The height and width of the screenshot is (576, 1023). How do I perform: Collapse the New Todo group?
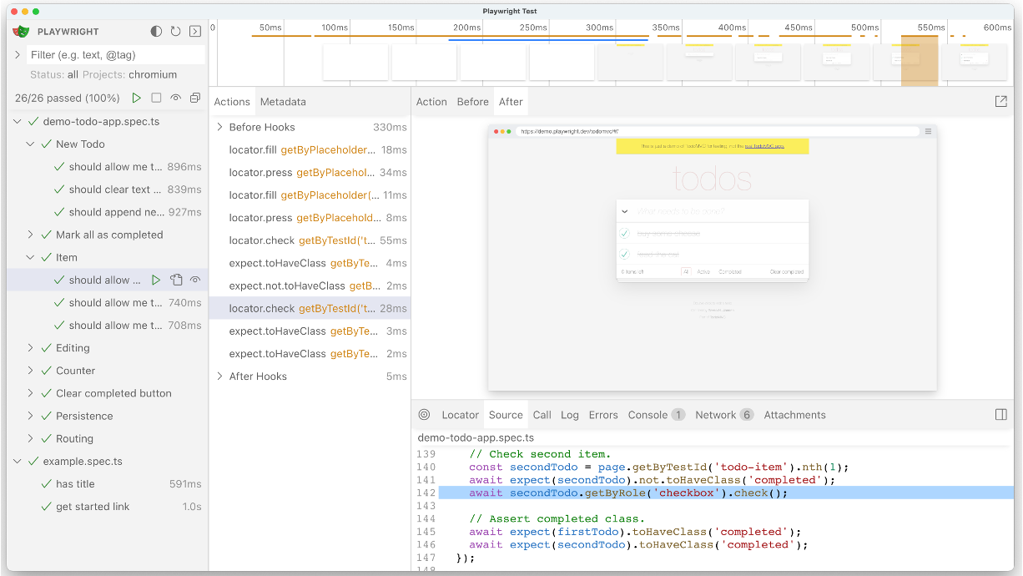pos(31,144)
